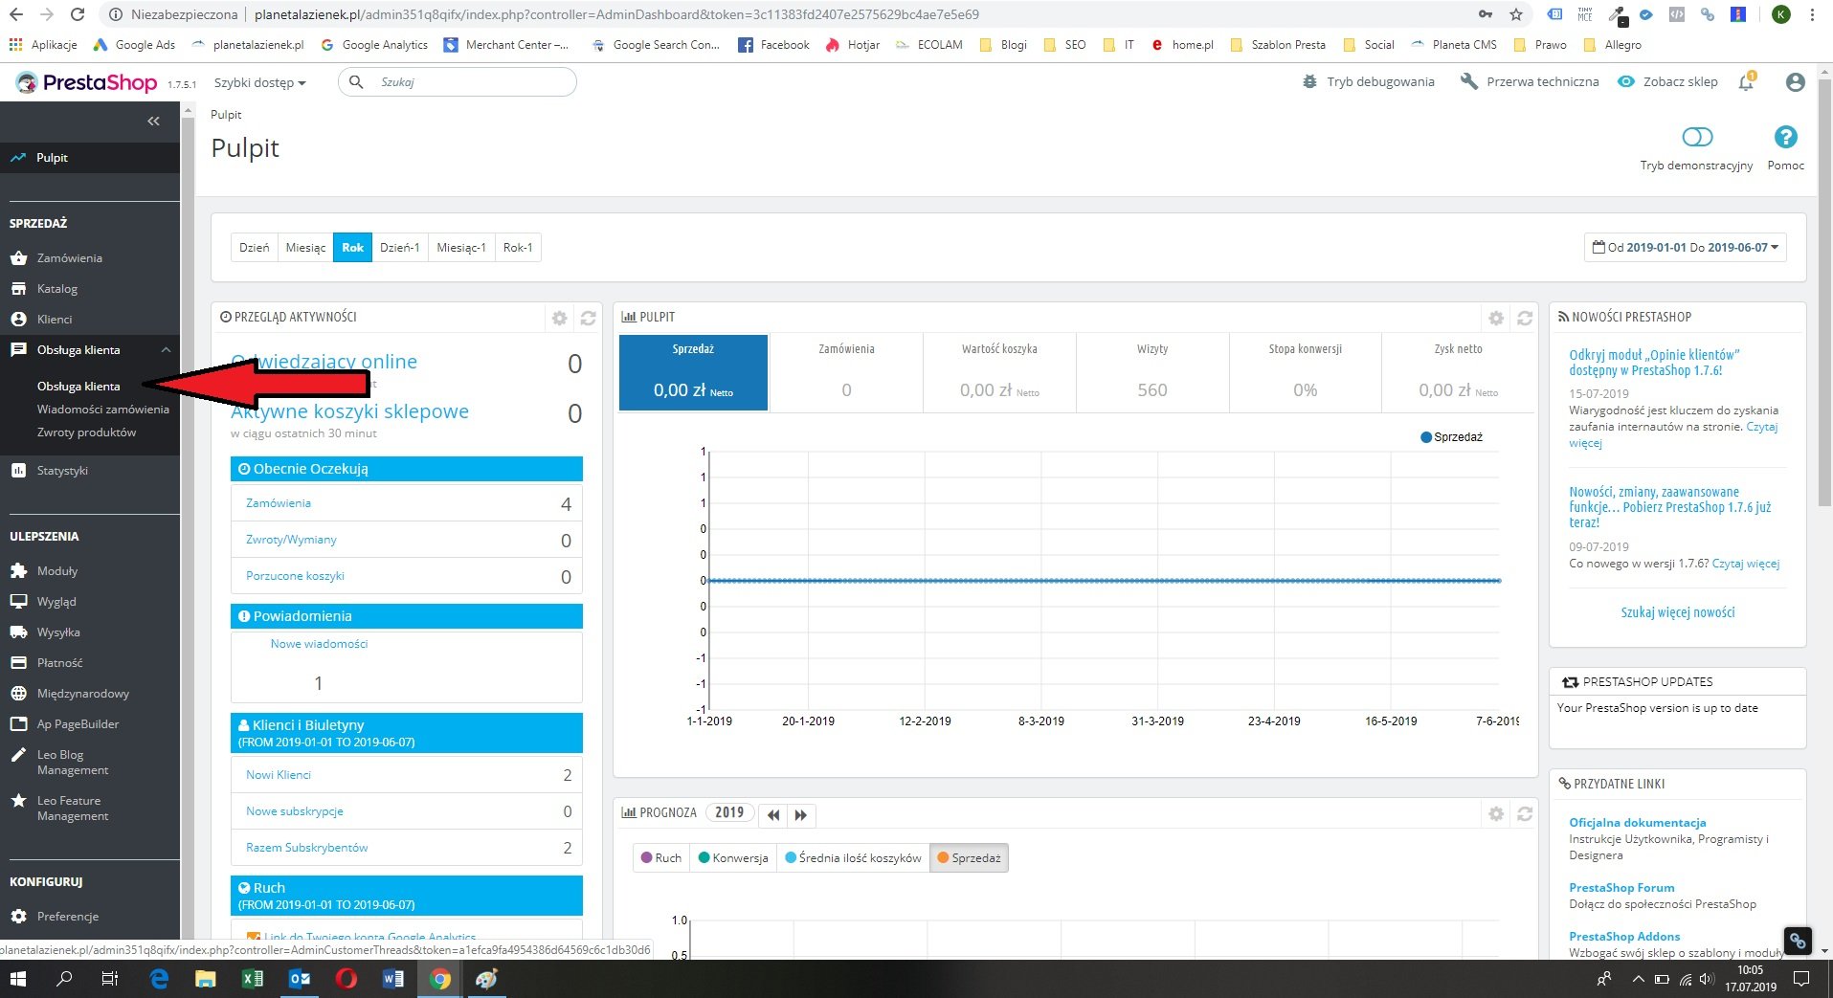This screenshot has height=998, width=1833.
Task: Refresh the Przegląd aktywności panel
Action: [x=588, y=318]
